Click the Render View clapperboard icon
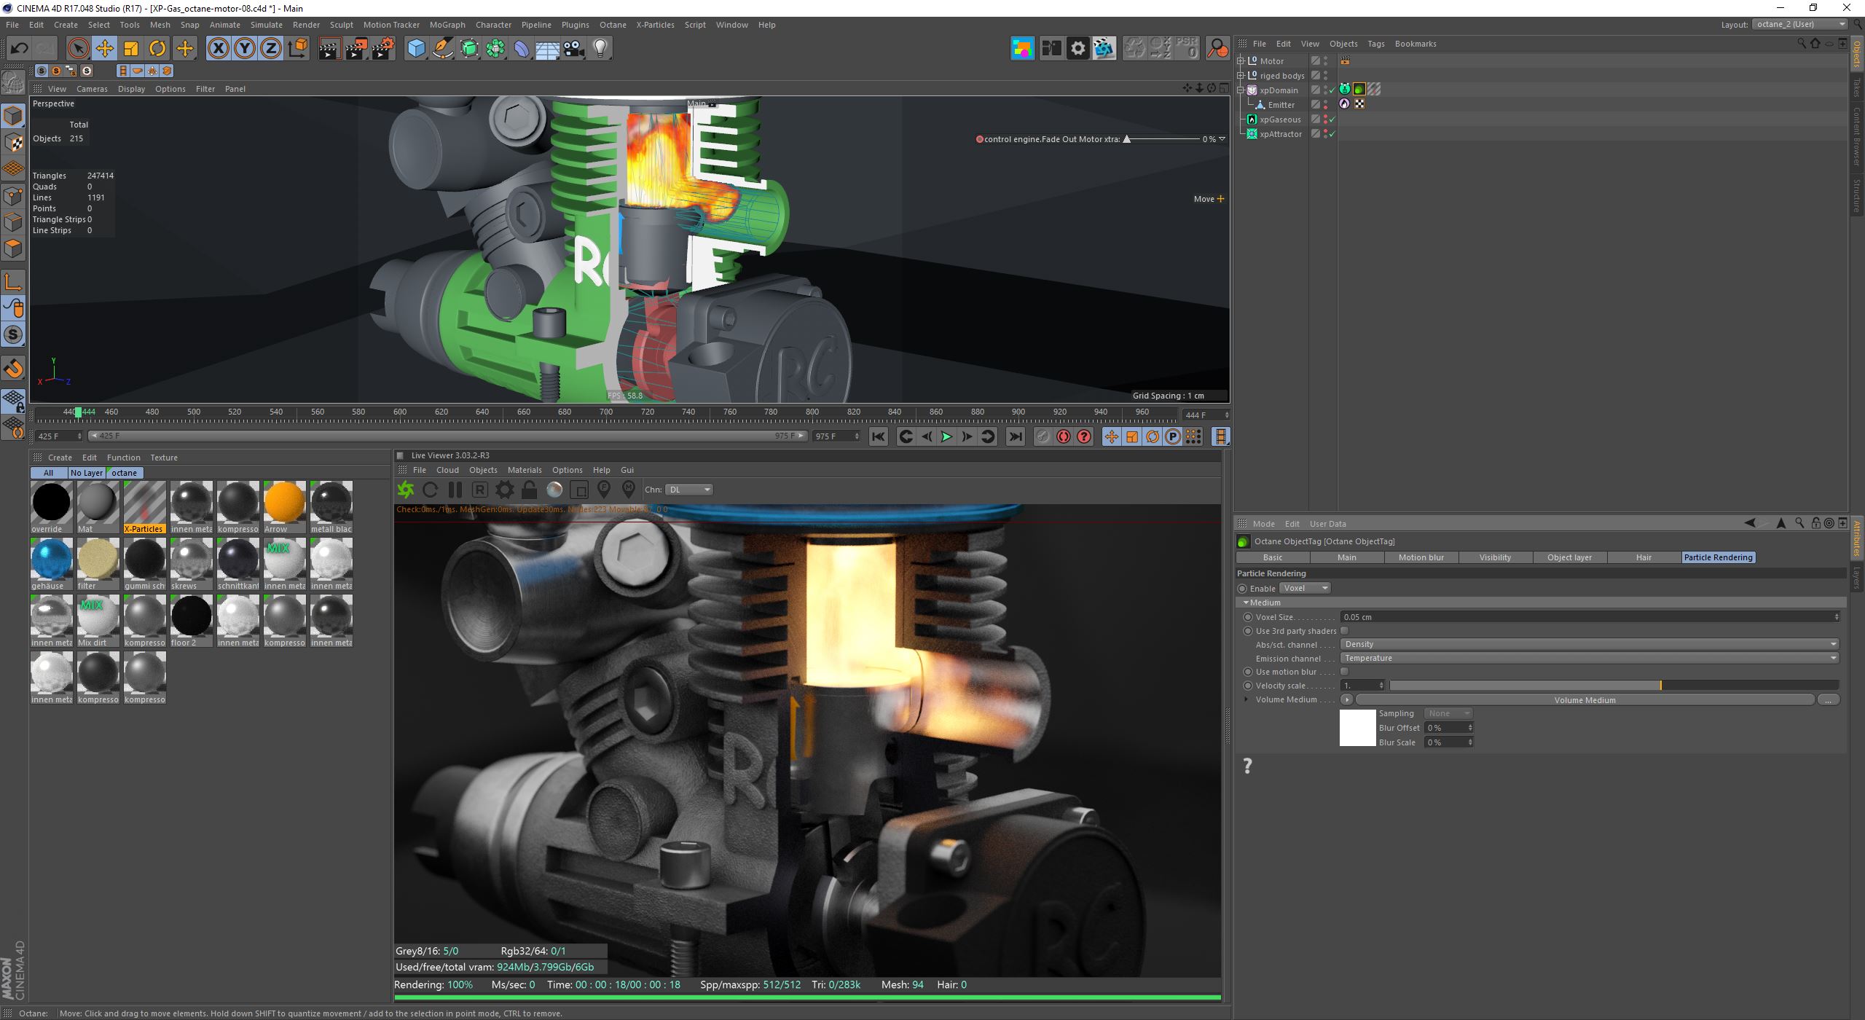The image size is (1865, 1020). pos(329,49)
